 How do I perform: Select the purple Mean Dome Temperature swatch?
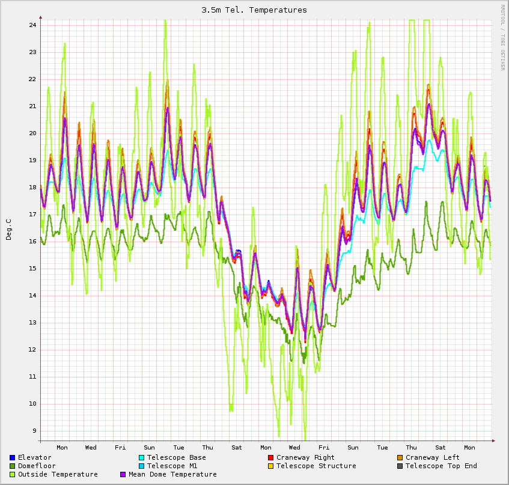point(123,475)
